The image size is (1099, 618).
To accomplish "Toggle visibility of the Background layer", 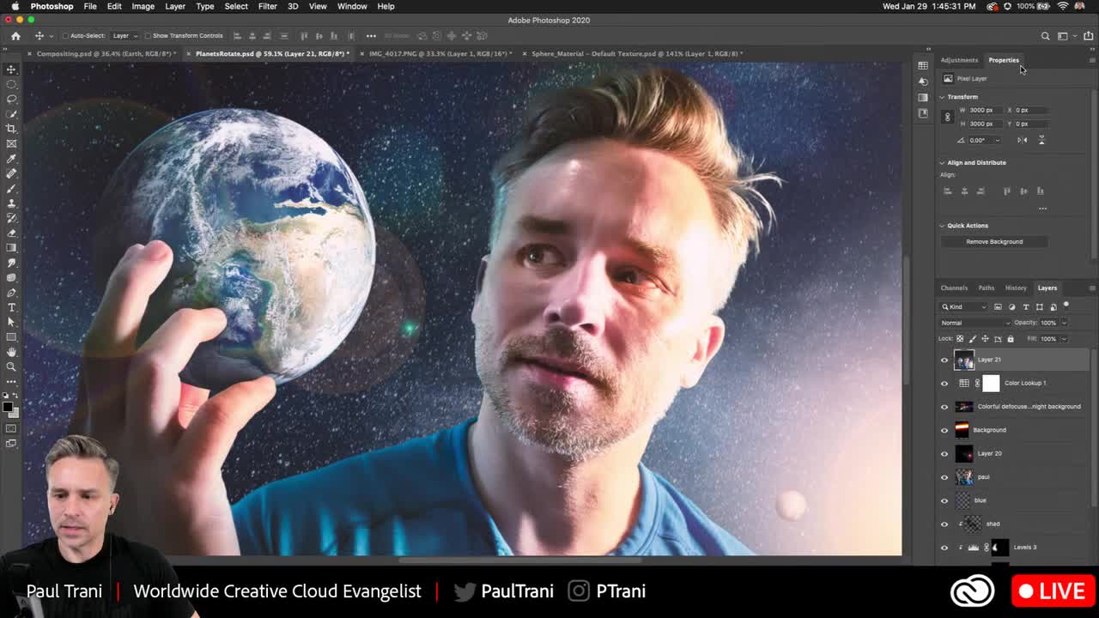I will click(x=944, y=430).
